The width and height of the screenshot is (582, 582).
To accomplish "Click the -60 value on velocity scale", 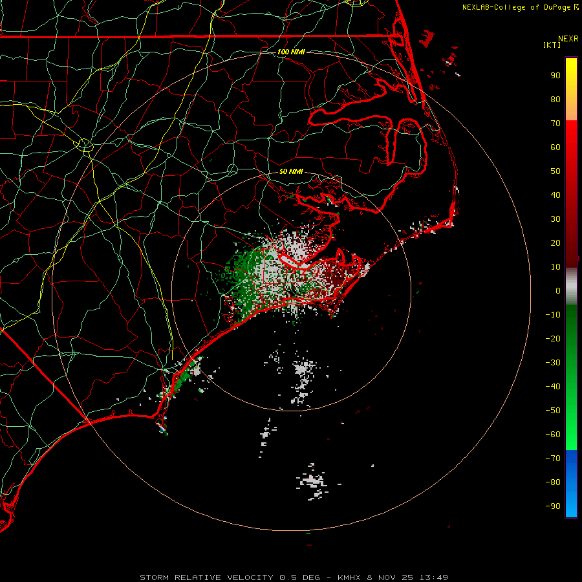I will click(553, 435).
